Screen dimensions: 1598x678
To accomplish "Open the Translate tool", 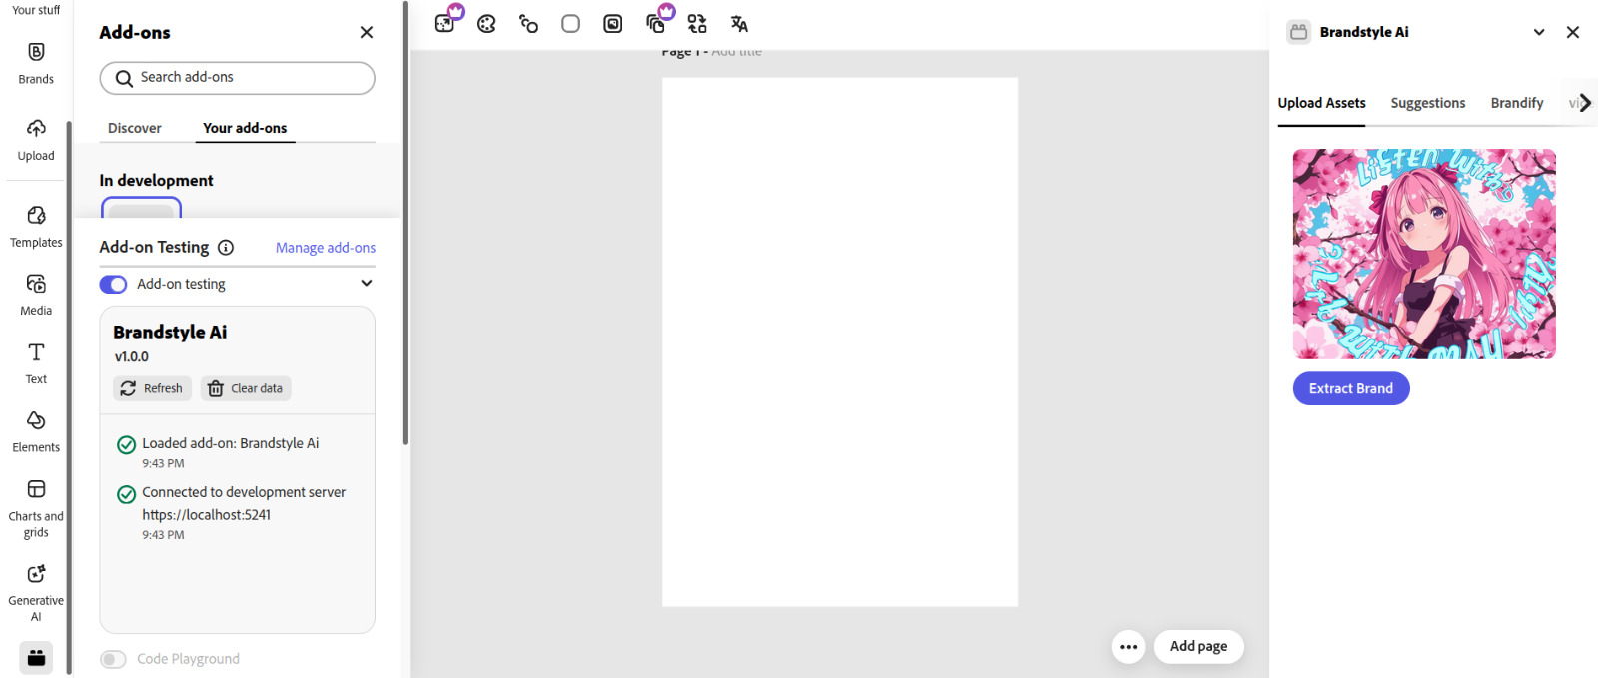I will pos(739,24).
